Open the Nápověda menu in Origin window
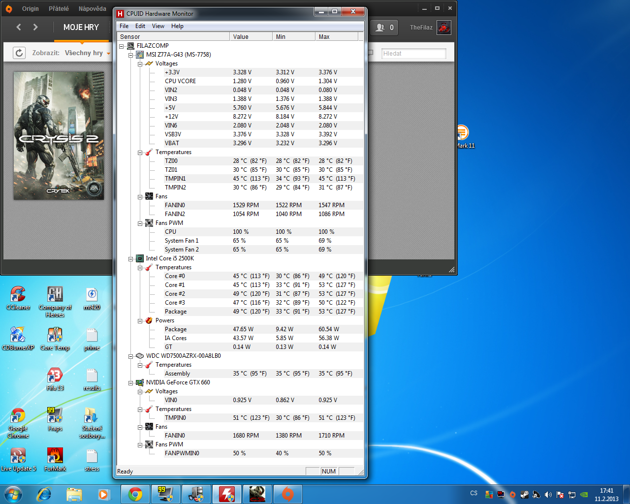Image resolution: width=630 pixels, height=504 pixels. pos(92,9)
